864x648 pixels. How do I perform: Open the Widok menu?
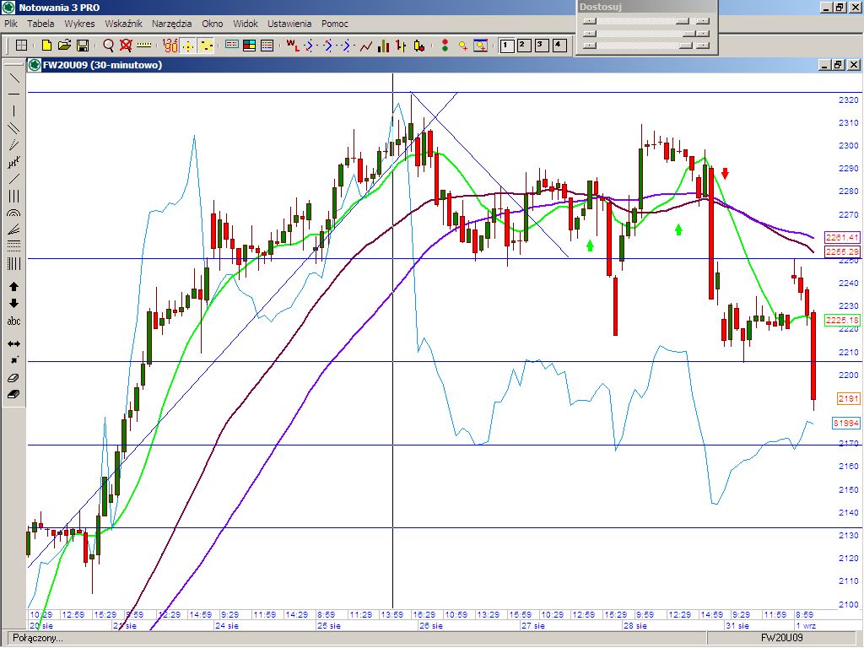pyautogui.click(x=246, y=24)
